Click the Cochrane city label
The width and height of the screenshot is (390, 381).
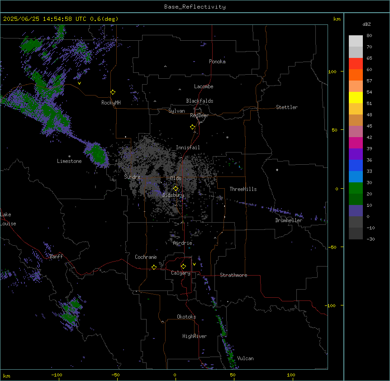point(146,257)
